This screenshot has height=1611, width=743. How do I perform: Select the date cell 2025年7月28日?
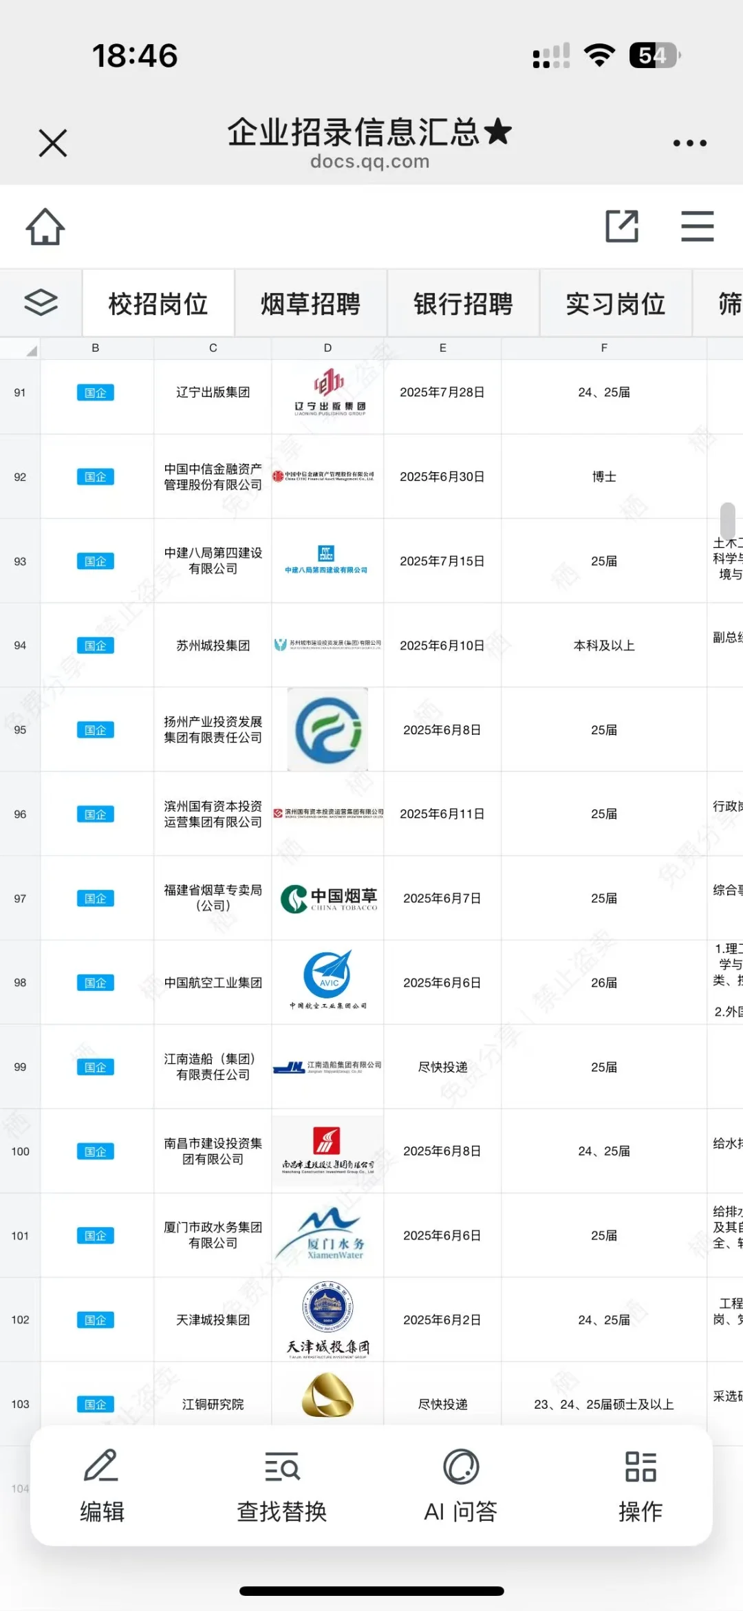[442, 393]
